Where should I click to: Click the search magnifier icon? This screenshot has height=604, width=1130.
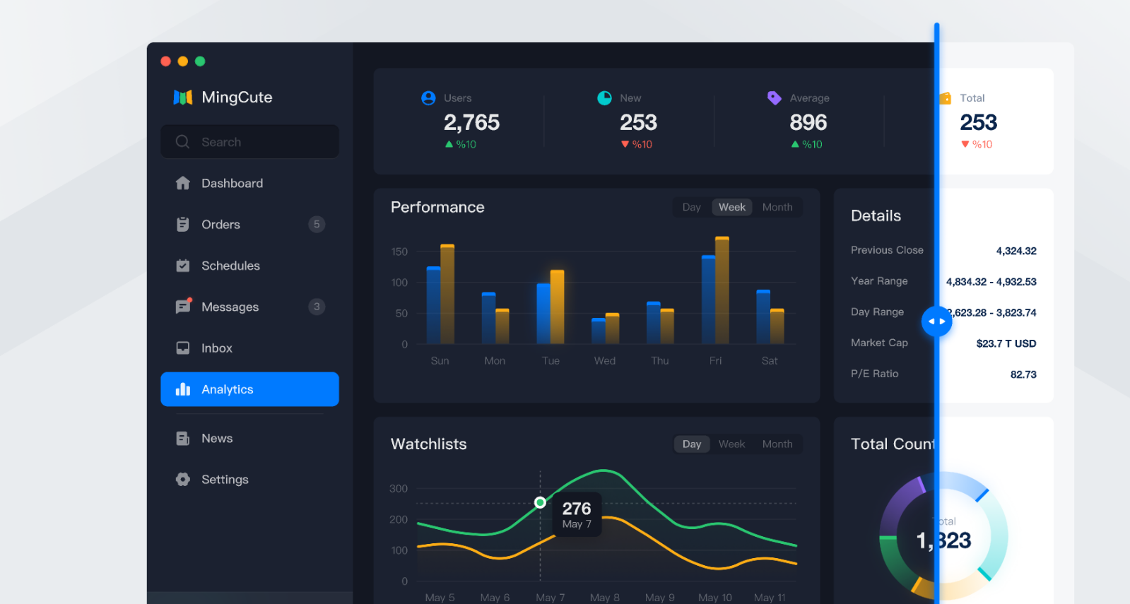click(182, 142)
